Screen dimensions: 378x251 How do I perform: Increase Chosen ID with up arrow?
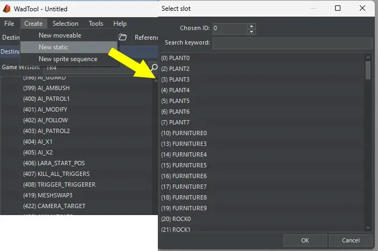(252, 25)
